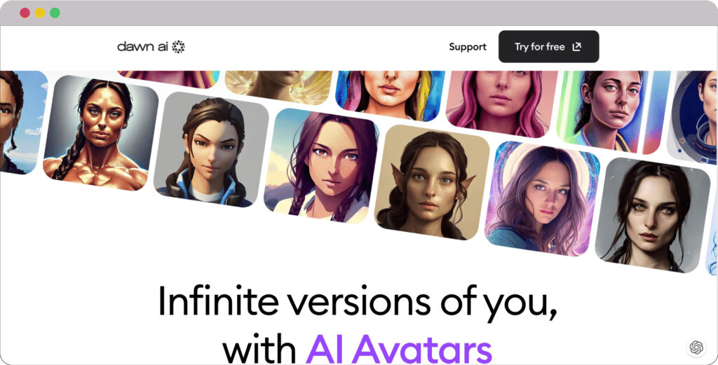Image resolution: width=718 pixels, height=365 pixels.
Task: Click the dawn ai dotted-circle logo icon
Action: [178, 47]
